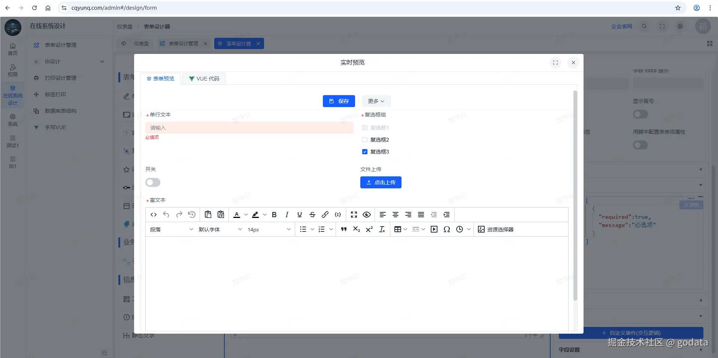Screen dimensions: 718x358
Task: Open the 表单设计管理 page tab
Action: tap(184, 43)
